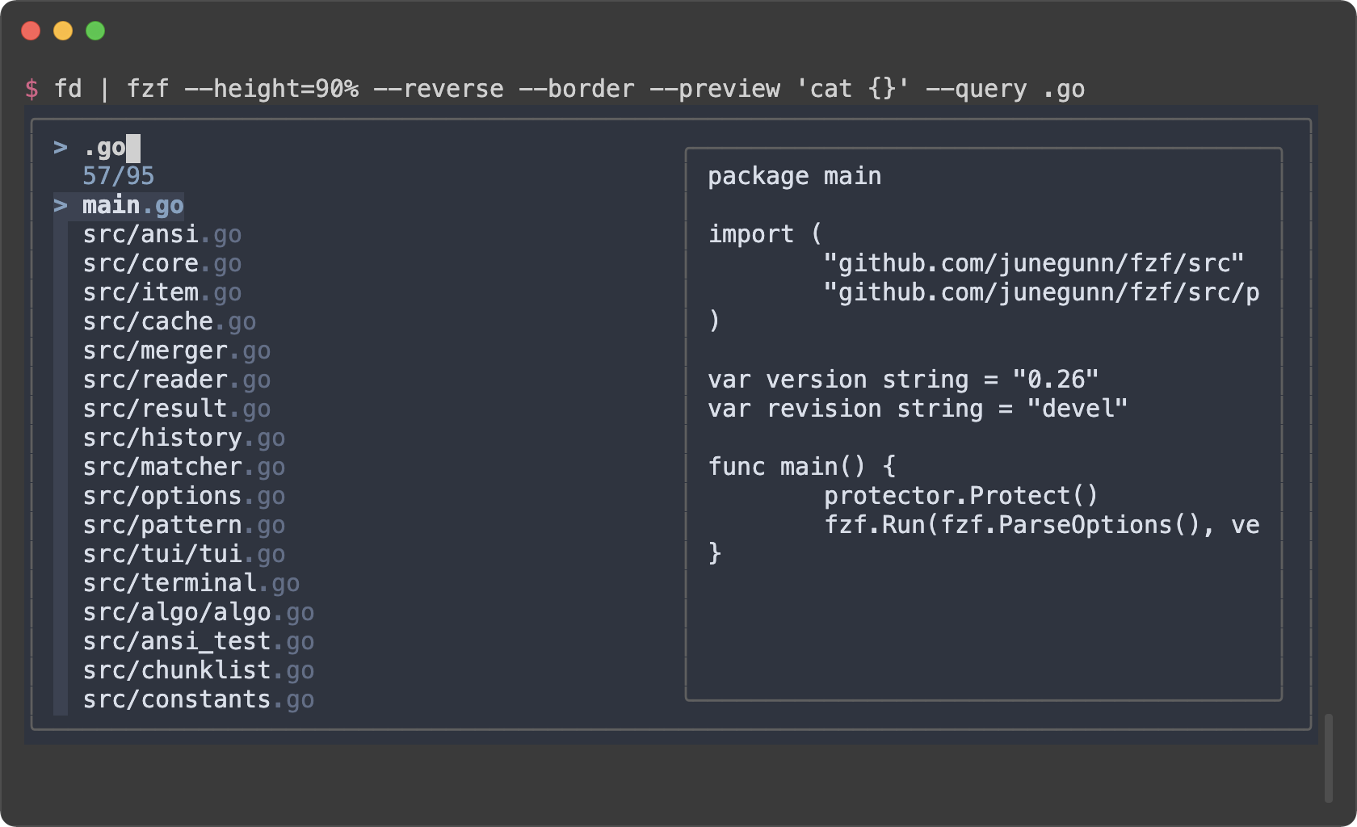
Task: Click the > prompt before .go query
Action: click(x=61, y=148)
